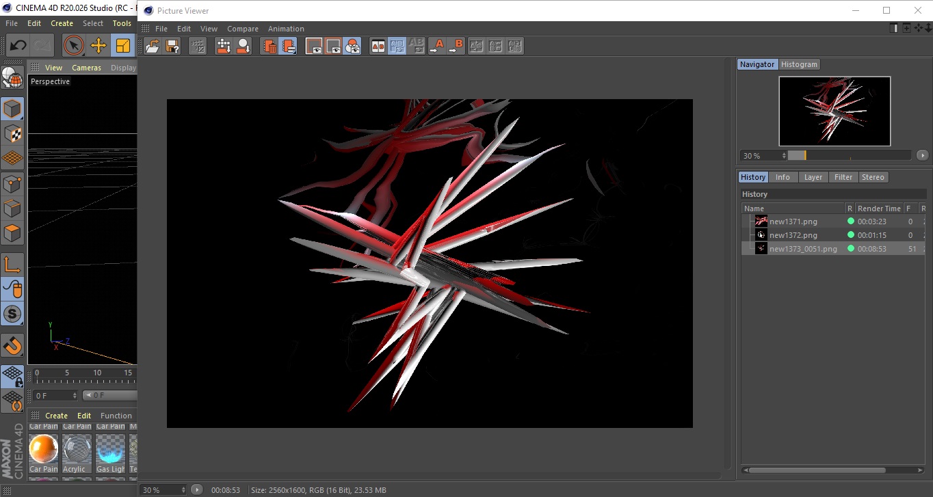The image size is (933, 497).
Task: Click the timeline current frame field
Action: pos(56,395)
